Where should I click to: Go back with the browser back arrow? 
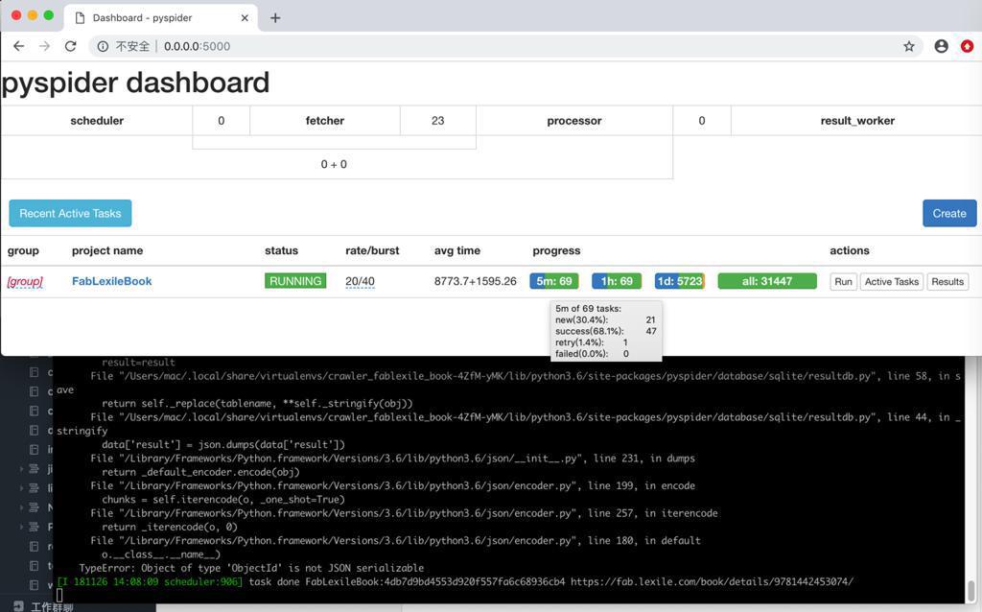[19, 46]
